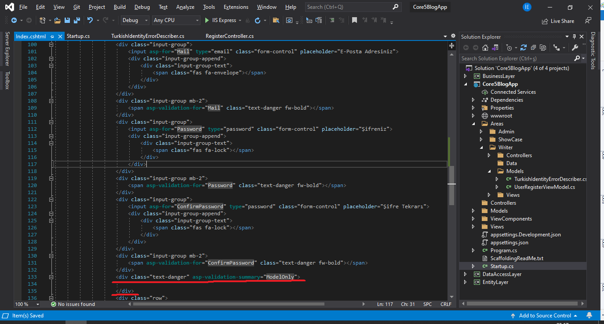
Task: Switch to Startup.cs tab
Action: tap(78, 36)
